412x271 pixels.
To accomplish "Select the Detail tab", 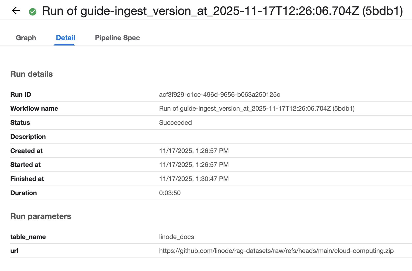I will [x=65, y=38].
